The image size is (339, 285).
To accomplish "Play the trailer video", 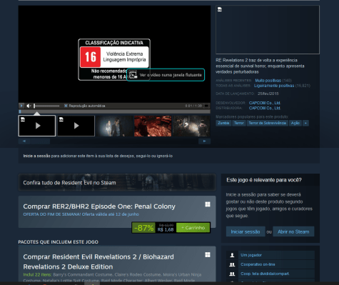I will 21,106.
